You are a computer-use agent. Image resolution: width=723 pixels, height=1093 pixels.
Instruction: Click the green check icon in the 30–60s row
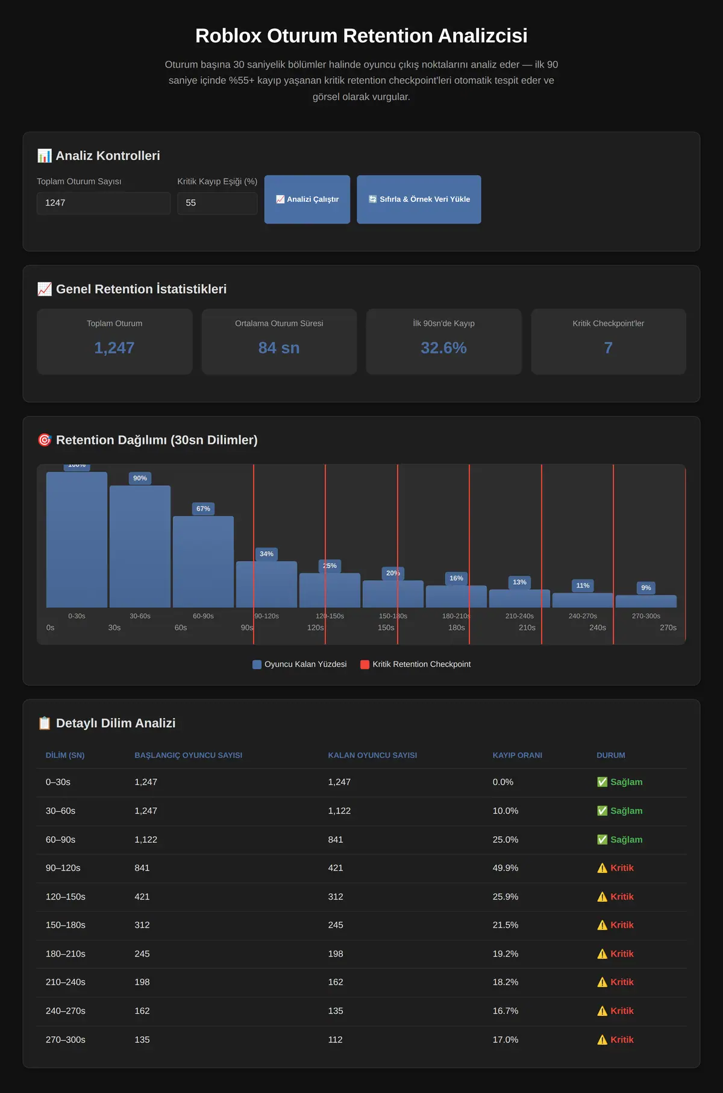[602, 811]
